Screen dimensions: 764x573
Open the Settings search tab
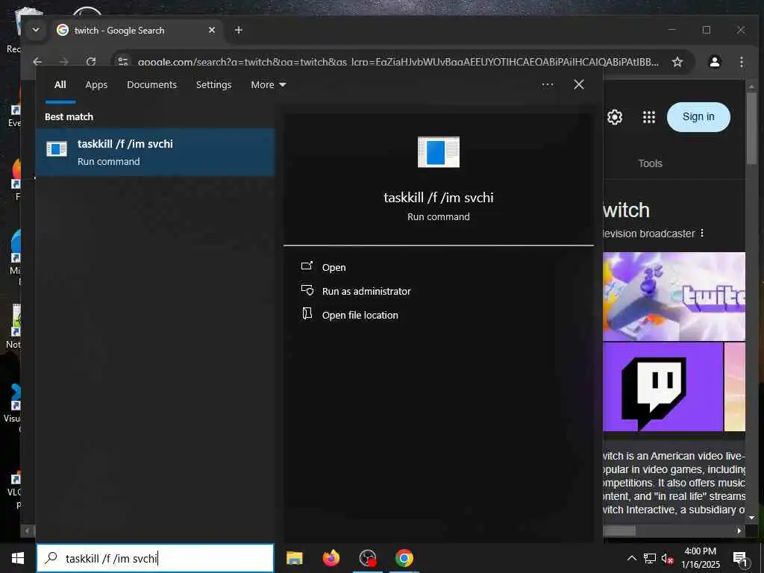213,85
